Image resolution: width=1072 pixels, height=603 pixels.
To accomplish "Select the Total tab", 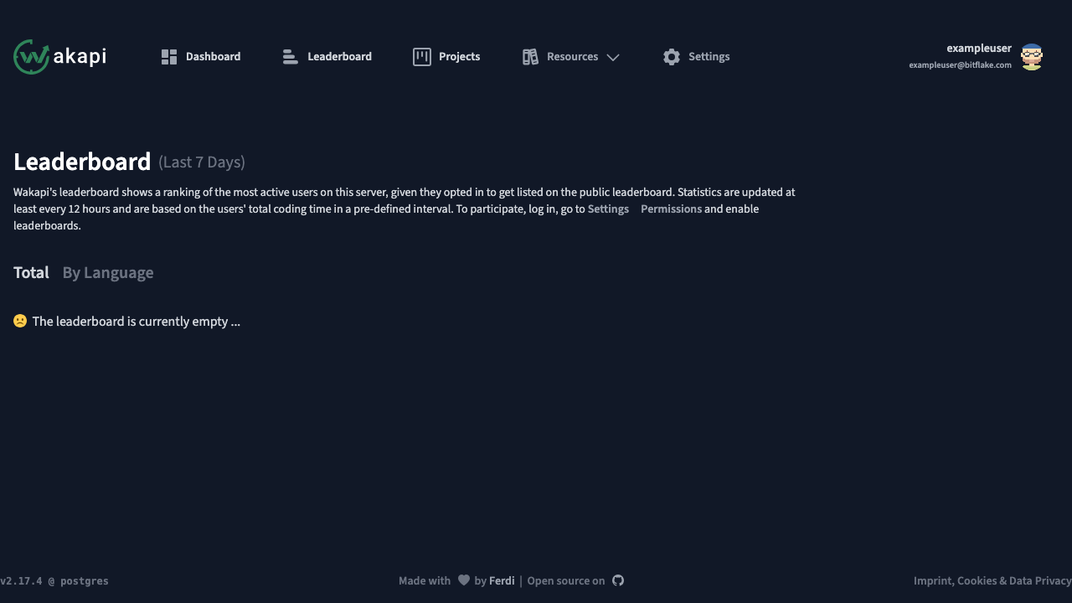I will click(31, 273).
